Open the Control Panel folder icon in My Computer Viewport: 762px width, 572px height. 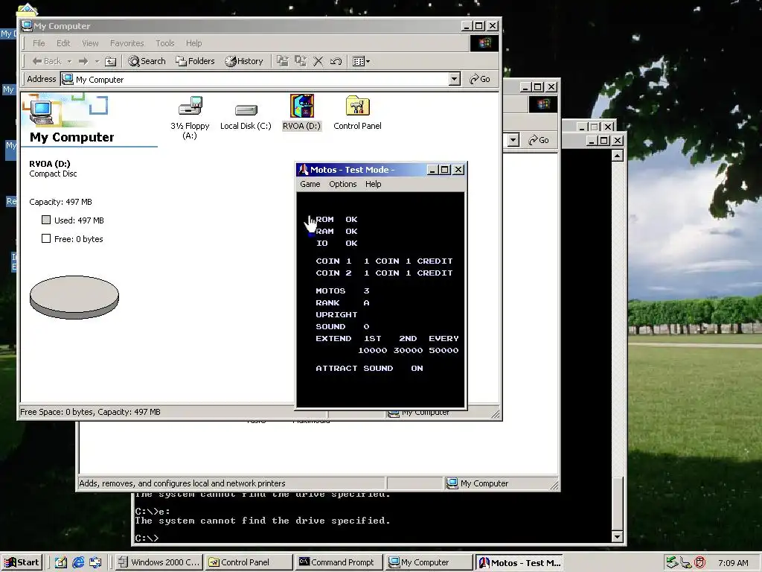[x=358, y=106]
